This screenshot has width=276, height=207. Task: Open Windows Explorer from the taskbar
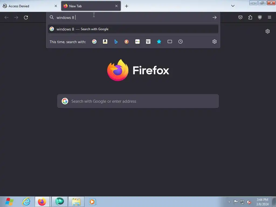(76, 202)
